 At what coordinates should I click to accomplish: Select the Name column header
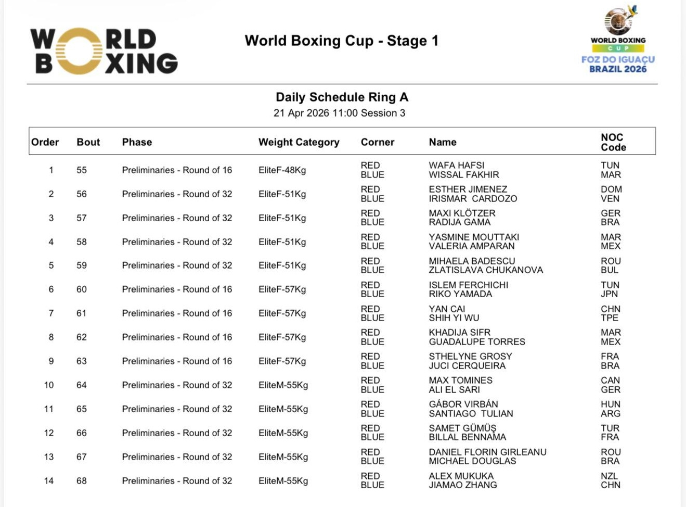point(443,142)
